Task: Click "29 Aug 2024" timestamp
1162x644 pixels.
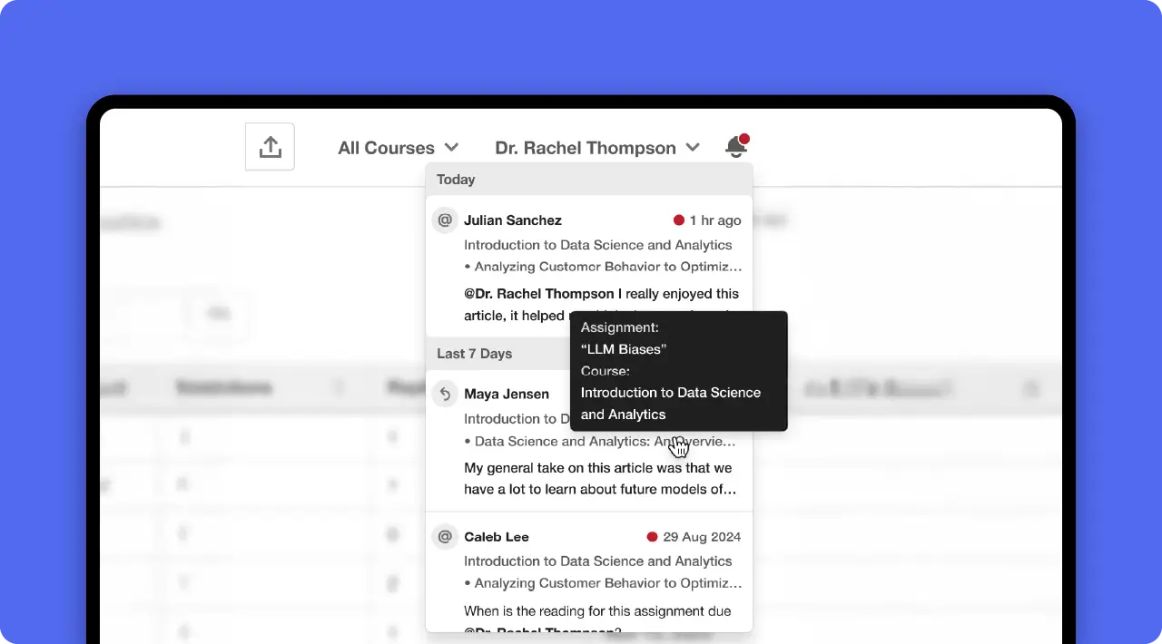Action: click(x=703, y=537)
